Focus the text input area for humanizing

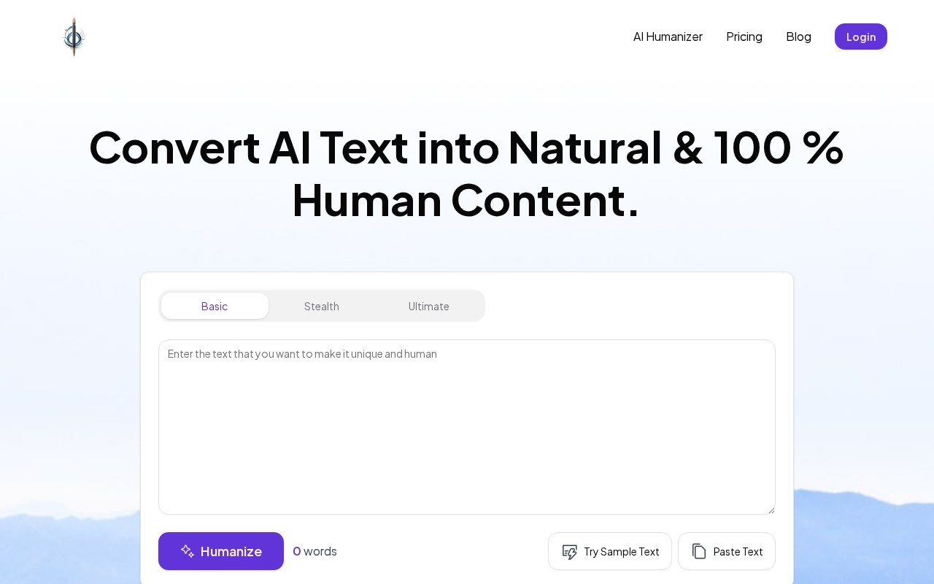(467, 427)
